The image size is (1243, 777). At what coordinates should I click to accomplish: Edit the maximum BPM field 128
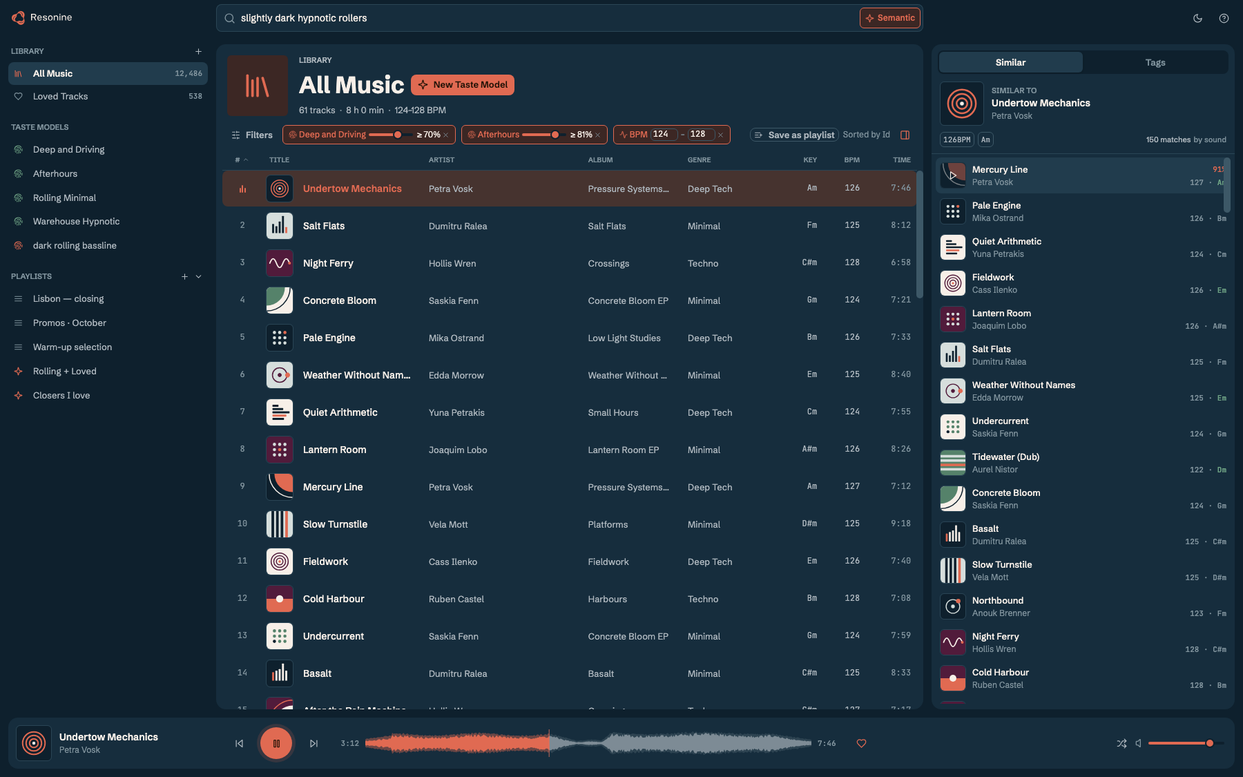(700, 135)
